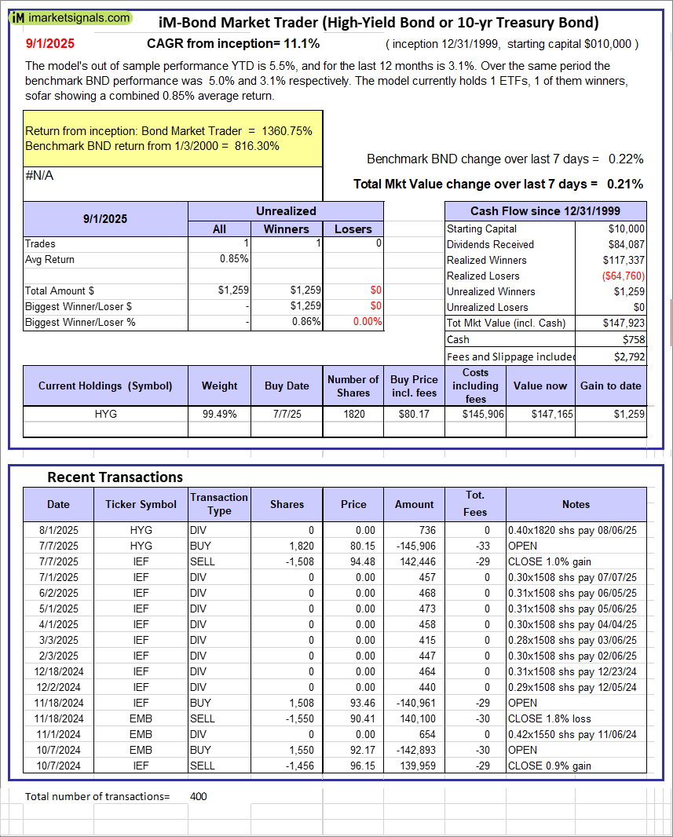
Task: Select the Losers column header
Action: pos(353,228)
